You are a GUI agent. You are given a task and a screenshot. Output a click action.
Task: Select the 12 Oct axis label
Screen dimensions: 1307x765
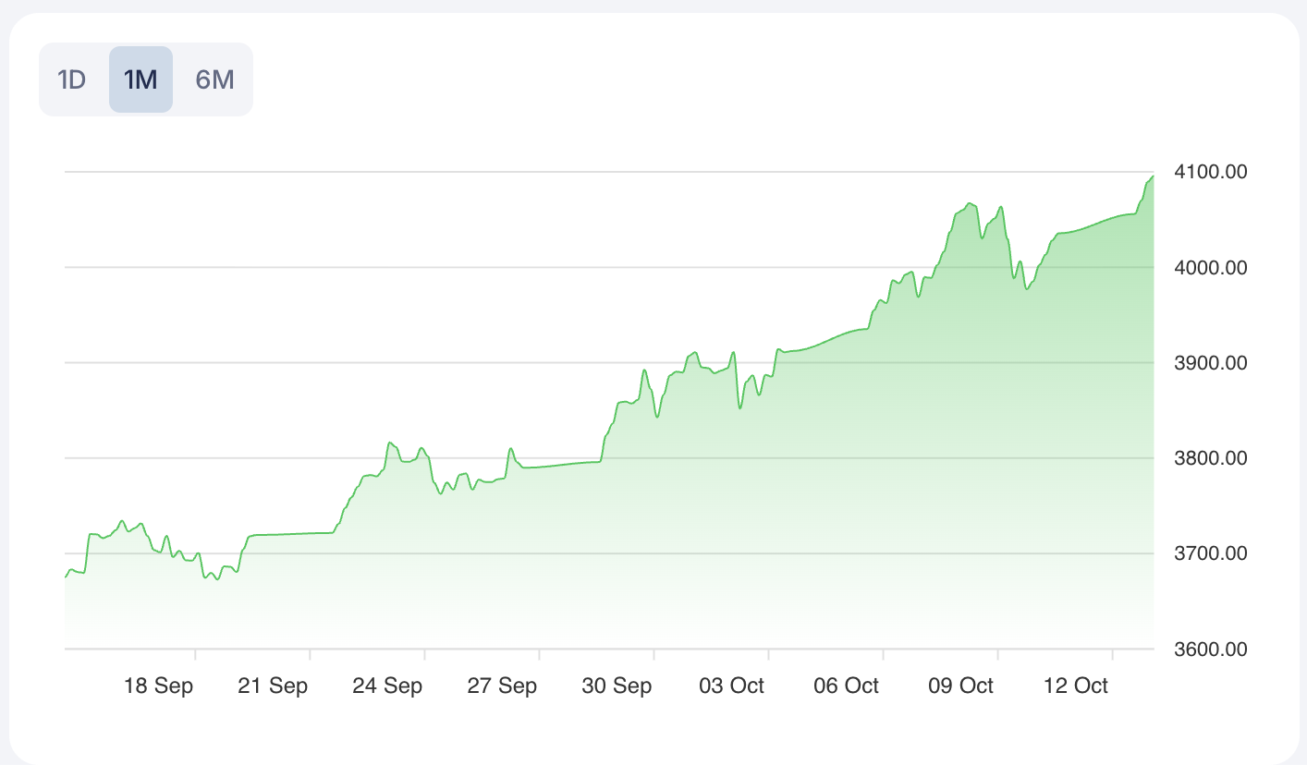1075,686
